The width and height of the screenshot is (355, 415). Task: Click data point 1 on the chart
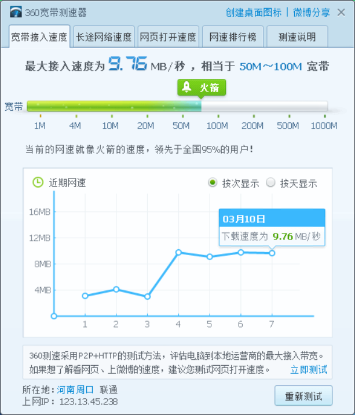tap(85, 296)
